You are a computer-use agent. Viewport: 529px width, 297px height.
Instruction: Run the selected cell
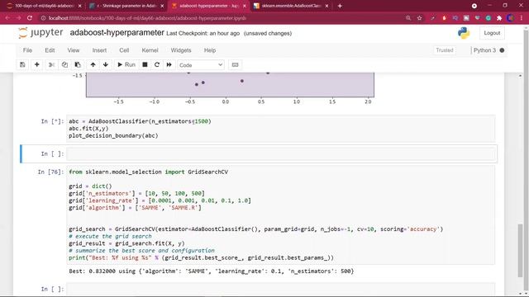(126, 64)
